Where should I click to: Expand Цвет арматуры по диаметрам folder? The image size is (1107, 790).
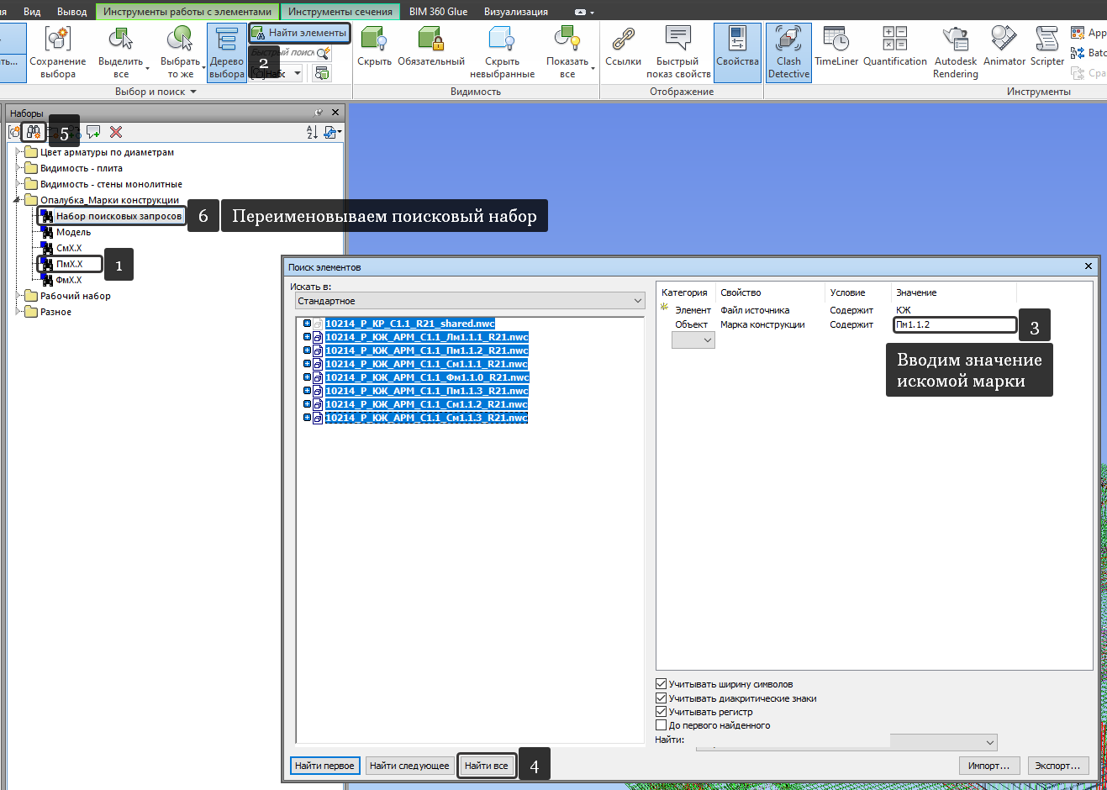point(18,152)
